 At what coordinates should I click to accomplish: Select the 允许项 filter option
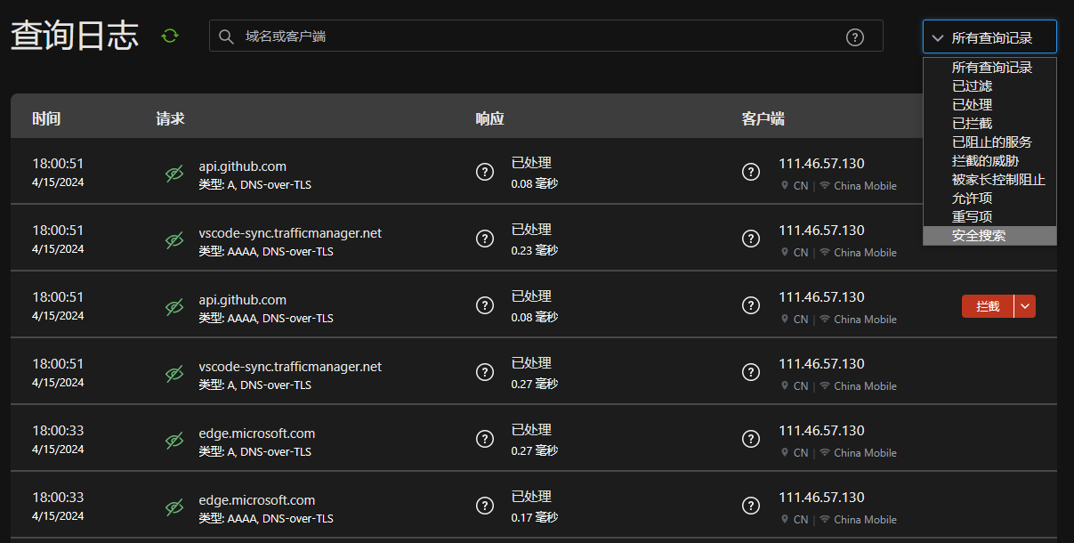(972, 199)
